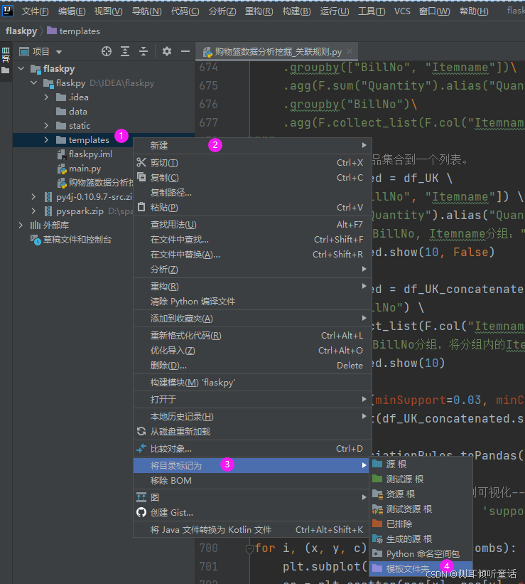Click the compare objects arrow icon
Viewport: 525px width, 584px height.
point(141,448)
